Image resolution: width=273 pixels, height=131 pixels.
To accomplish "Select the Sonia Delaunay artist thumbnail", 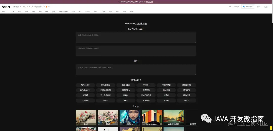I will point(152,118).
